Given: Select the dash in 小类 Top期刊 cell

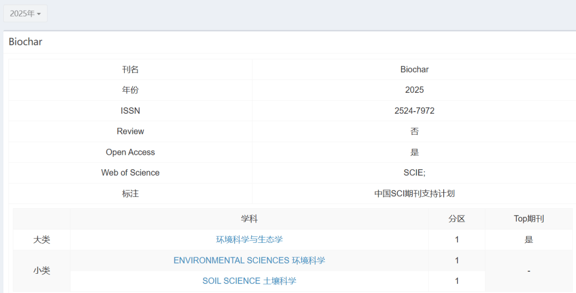Looking at the screenshot, I should (x=529, y=271).
